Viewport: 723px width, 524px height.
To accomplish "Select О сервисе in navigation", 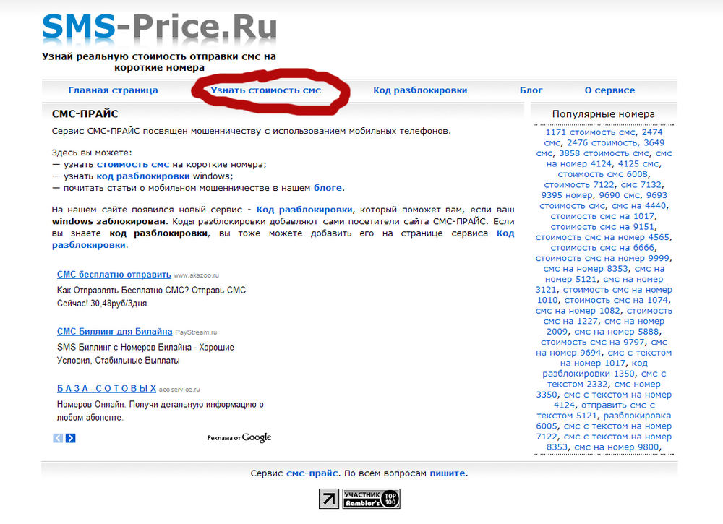I will click(x=609, y=90).
